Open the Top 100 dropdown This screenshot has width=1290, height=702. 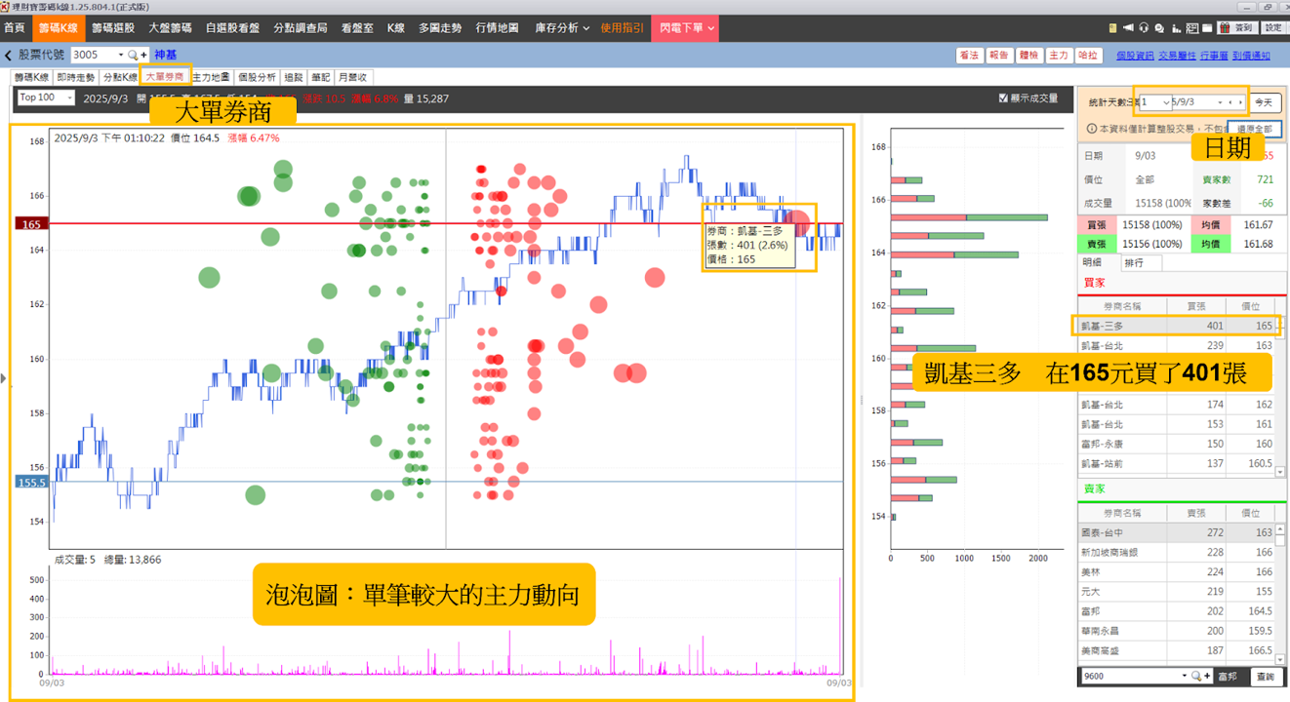(46, 97)
